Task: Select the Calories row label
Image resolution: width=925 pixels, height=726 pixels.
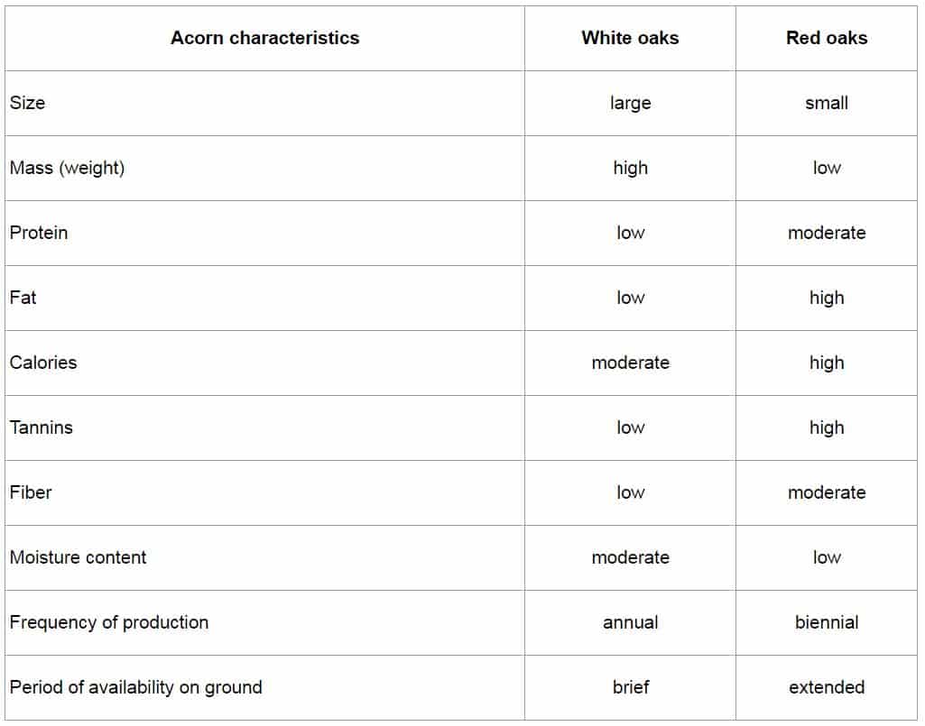Action: coord(43,363)
